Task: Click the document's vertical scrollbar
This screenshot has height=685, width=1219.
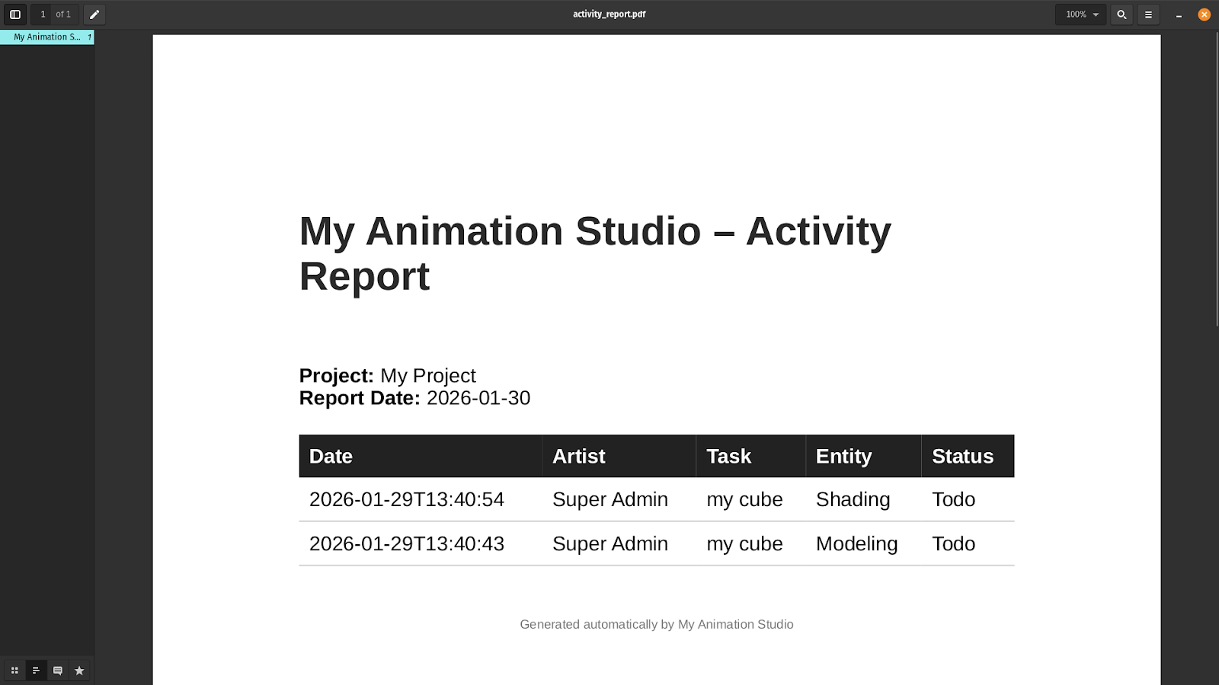Action: pyautogui.click(x=1216, y=183)
